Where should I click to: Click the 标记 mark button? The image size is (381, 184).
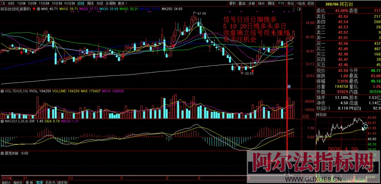point(291,3)
